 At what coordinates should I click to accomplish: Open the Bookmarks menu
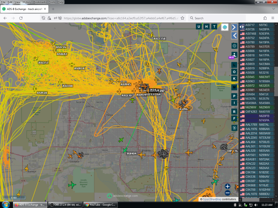tap(40, 2)
